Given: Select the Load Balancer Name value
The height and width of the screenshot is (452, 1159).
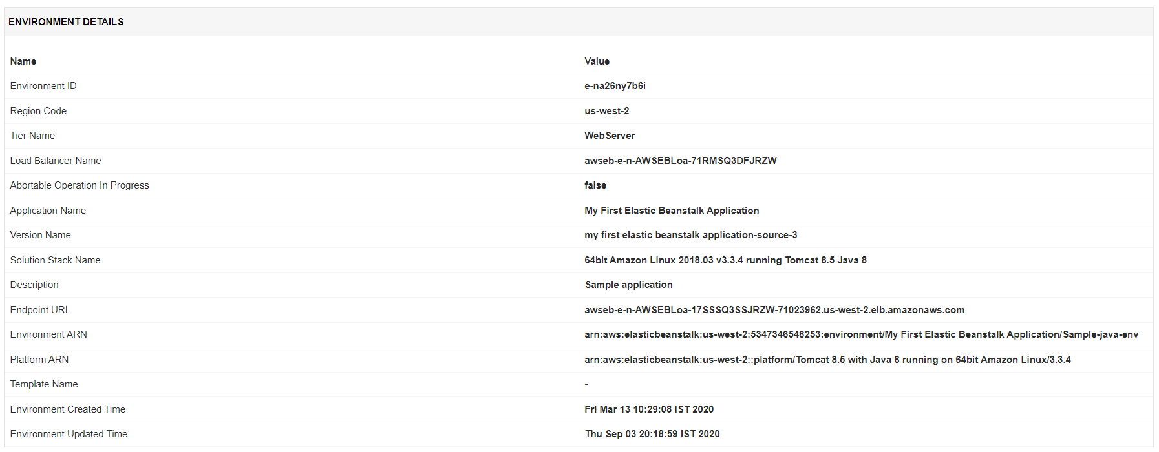Looking at the screenshot, I should [680, 161].
